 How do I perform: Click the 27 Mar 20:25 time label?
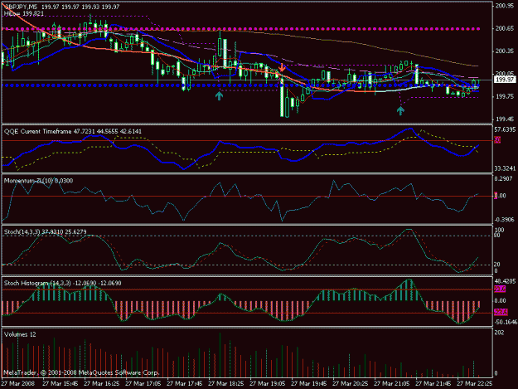(351, 383)
